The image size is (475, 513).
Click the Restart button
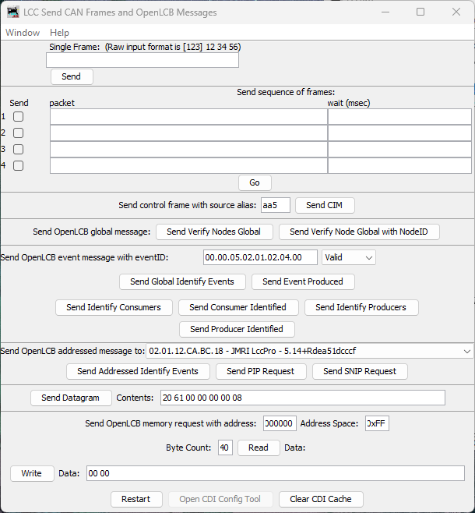coord(136,499)
